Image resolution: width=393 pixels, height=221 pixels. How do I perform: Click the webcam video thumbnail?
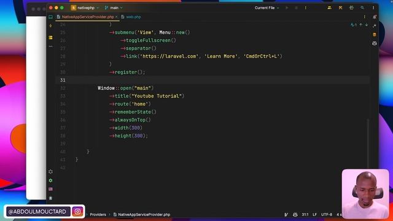point(365,194)
